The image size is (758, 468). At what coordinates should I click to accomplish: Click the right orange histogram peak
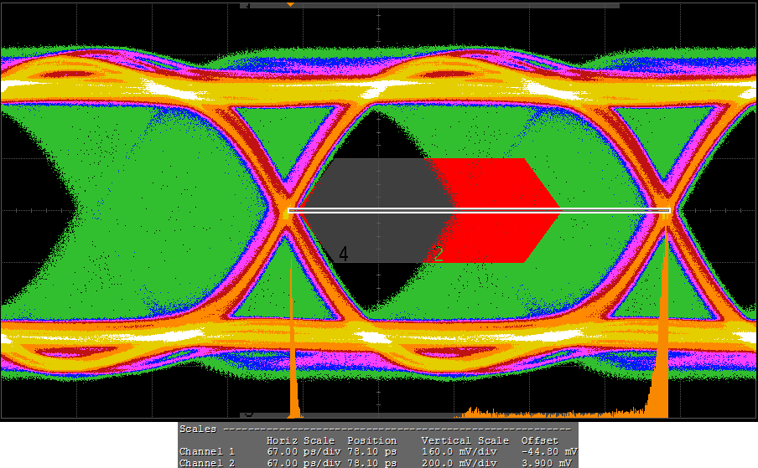click(x=662, y=352)
